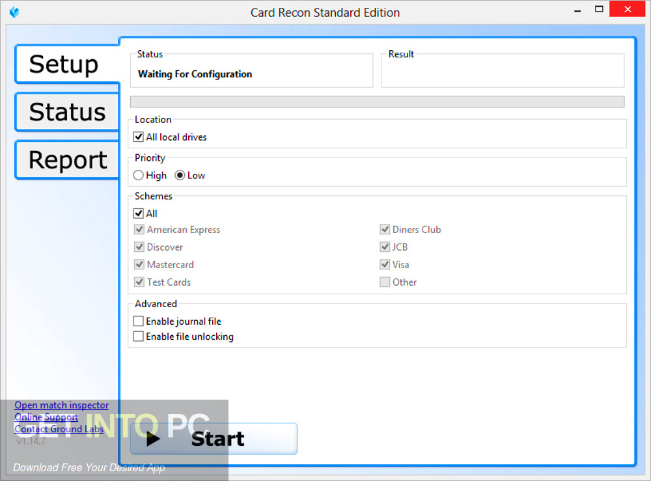Toggle the All local drives checkbox
651x481 pixels.
(x=138, y=137)
